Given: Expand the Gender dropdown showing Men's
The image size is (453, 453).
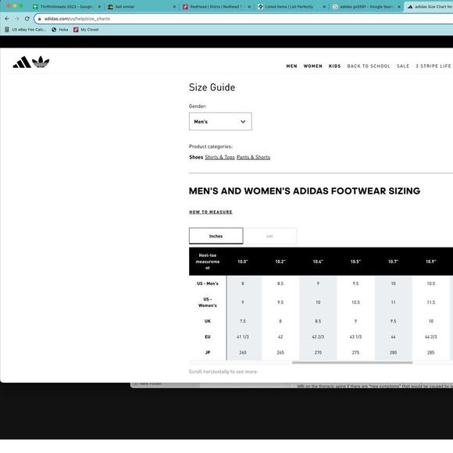Looking at the screenshot, I should point(220,122).
